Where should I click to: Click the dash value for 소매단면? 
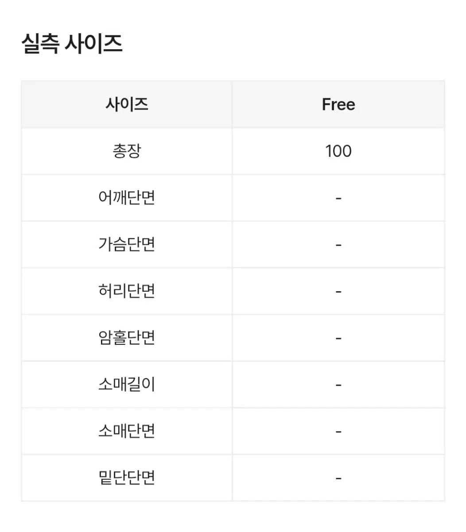click(338, 431)
